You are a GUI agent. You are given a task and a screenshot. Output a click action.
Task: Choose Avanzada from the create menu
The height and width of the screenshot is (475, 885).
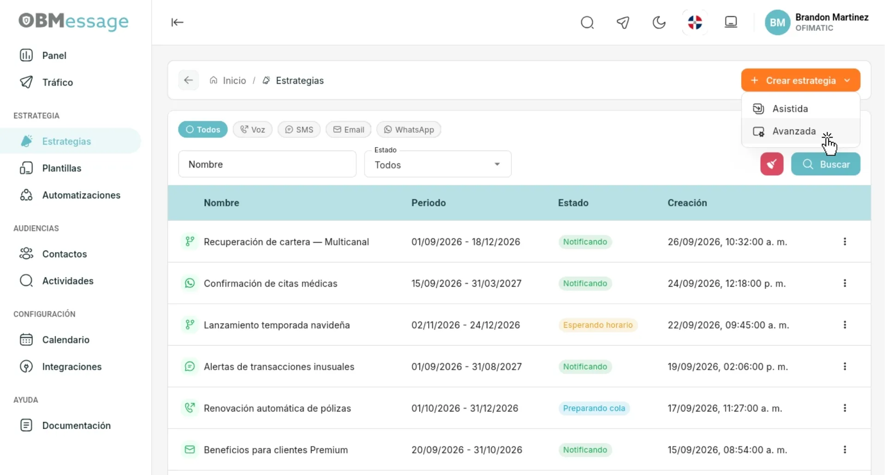tap(801, 131)
